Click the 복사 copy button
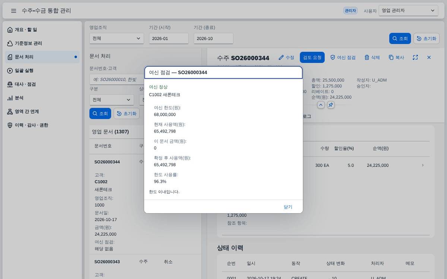Screen dimensions: 447x279 pos(396,57)
